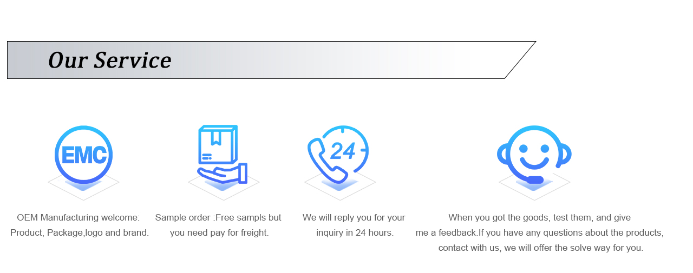Click the reply you for your text
This screenshot has width=693, height=273.
coord(354,217)
